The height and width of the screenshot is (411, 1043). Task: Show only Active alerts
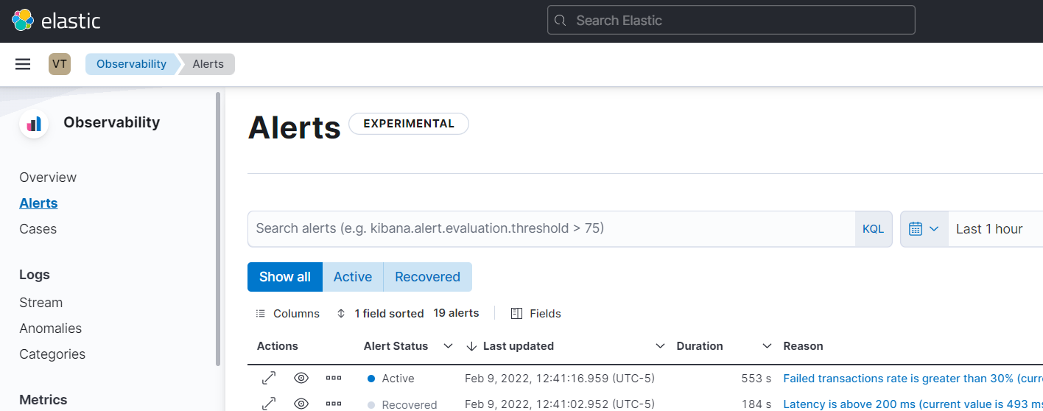pos(353,277)
